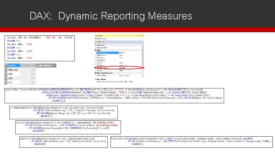Collapse the Reporting Properties group
This screenshot has width=275, height=154.
[96, 73]
